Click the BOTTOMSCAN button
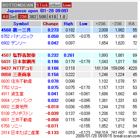The height and width of the screenshot is (138, 140). click(x=18, y=5)
